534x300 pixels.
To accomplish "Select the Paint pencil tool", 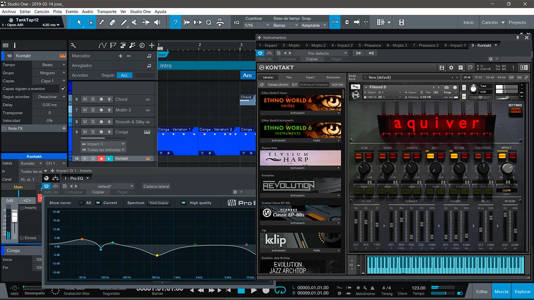I will 124,22.
